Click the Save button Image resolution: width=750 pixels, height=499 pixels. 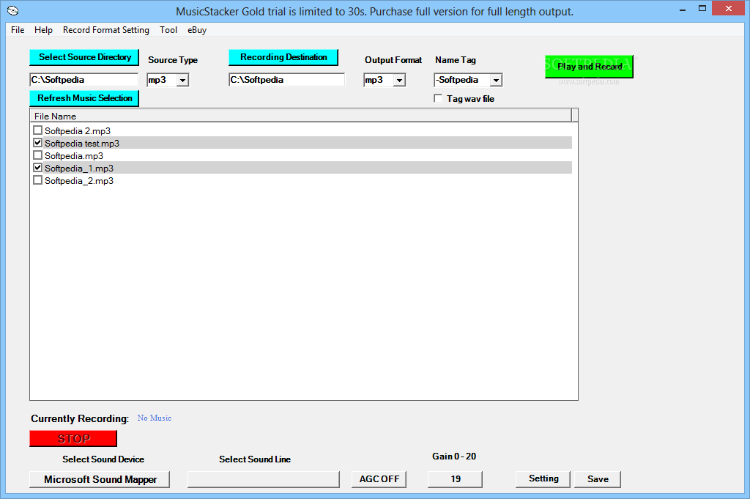598,479
